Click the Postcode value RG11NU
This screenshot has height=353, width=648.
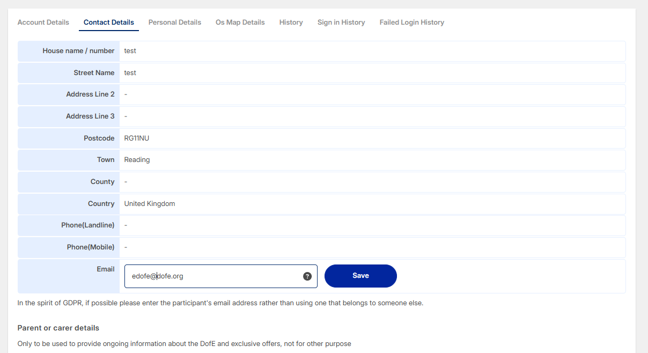(x=137, y=138)
